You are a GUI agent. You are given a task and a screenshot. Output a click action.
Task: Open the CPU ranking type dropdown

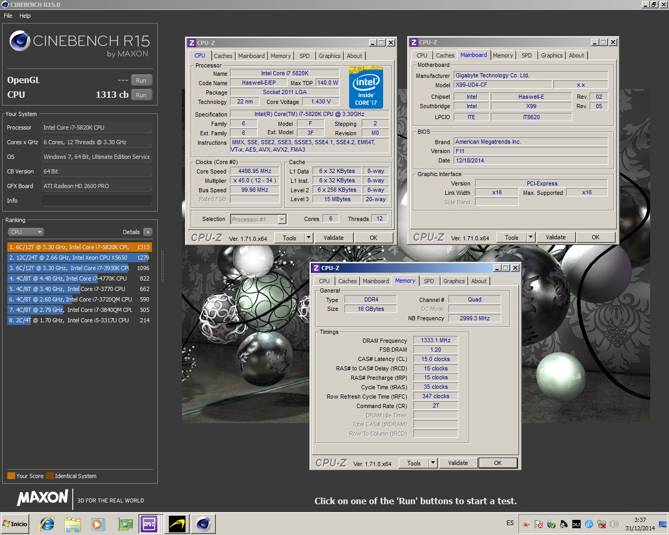pyautogui.click(x=26, y=232)
